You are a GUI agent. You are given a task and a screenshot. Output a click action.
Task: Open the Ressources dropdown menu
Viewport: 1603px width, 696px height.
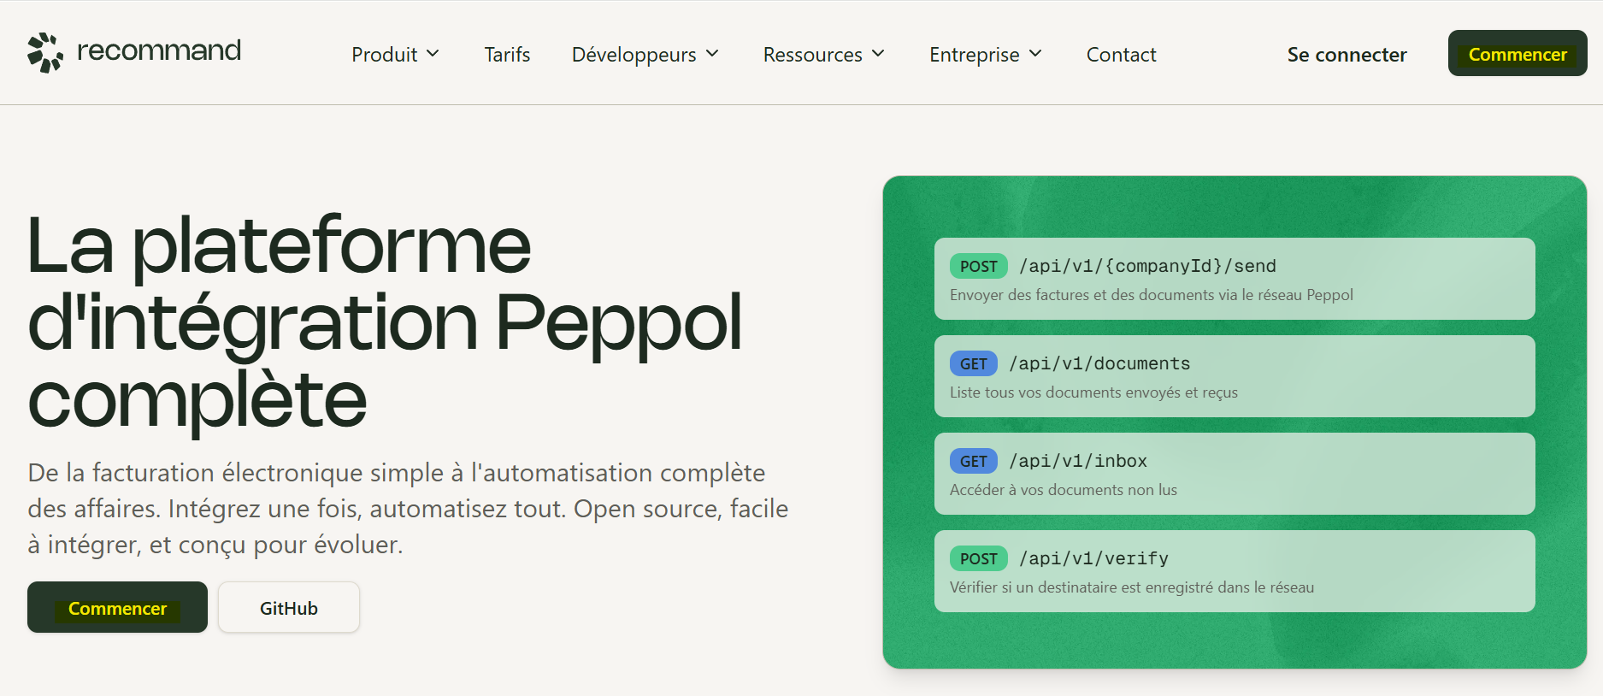click(x=823, y=55)
